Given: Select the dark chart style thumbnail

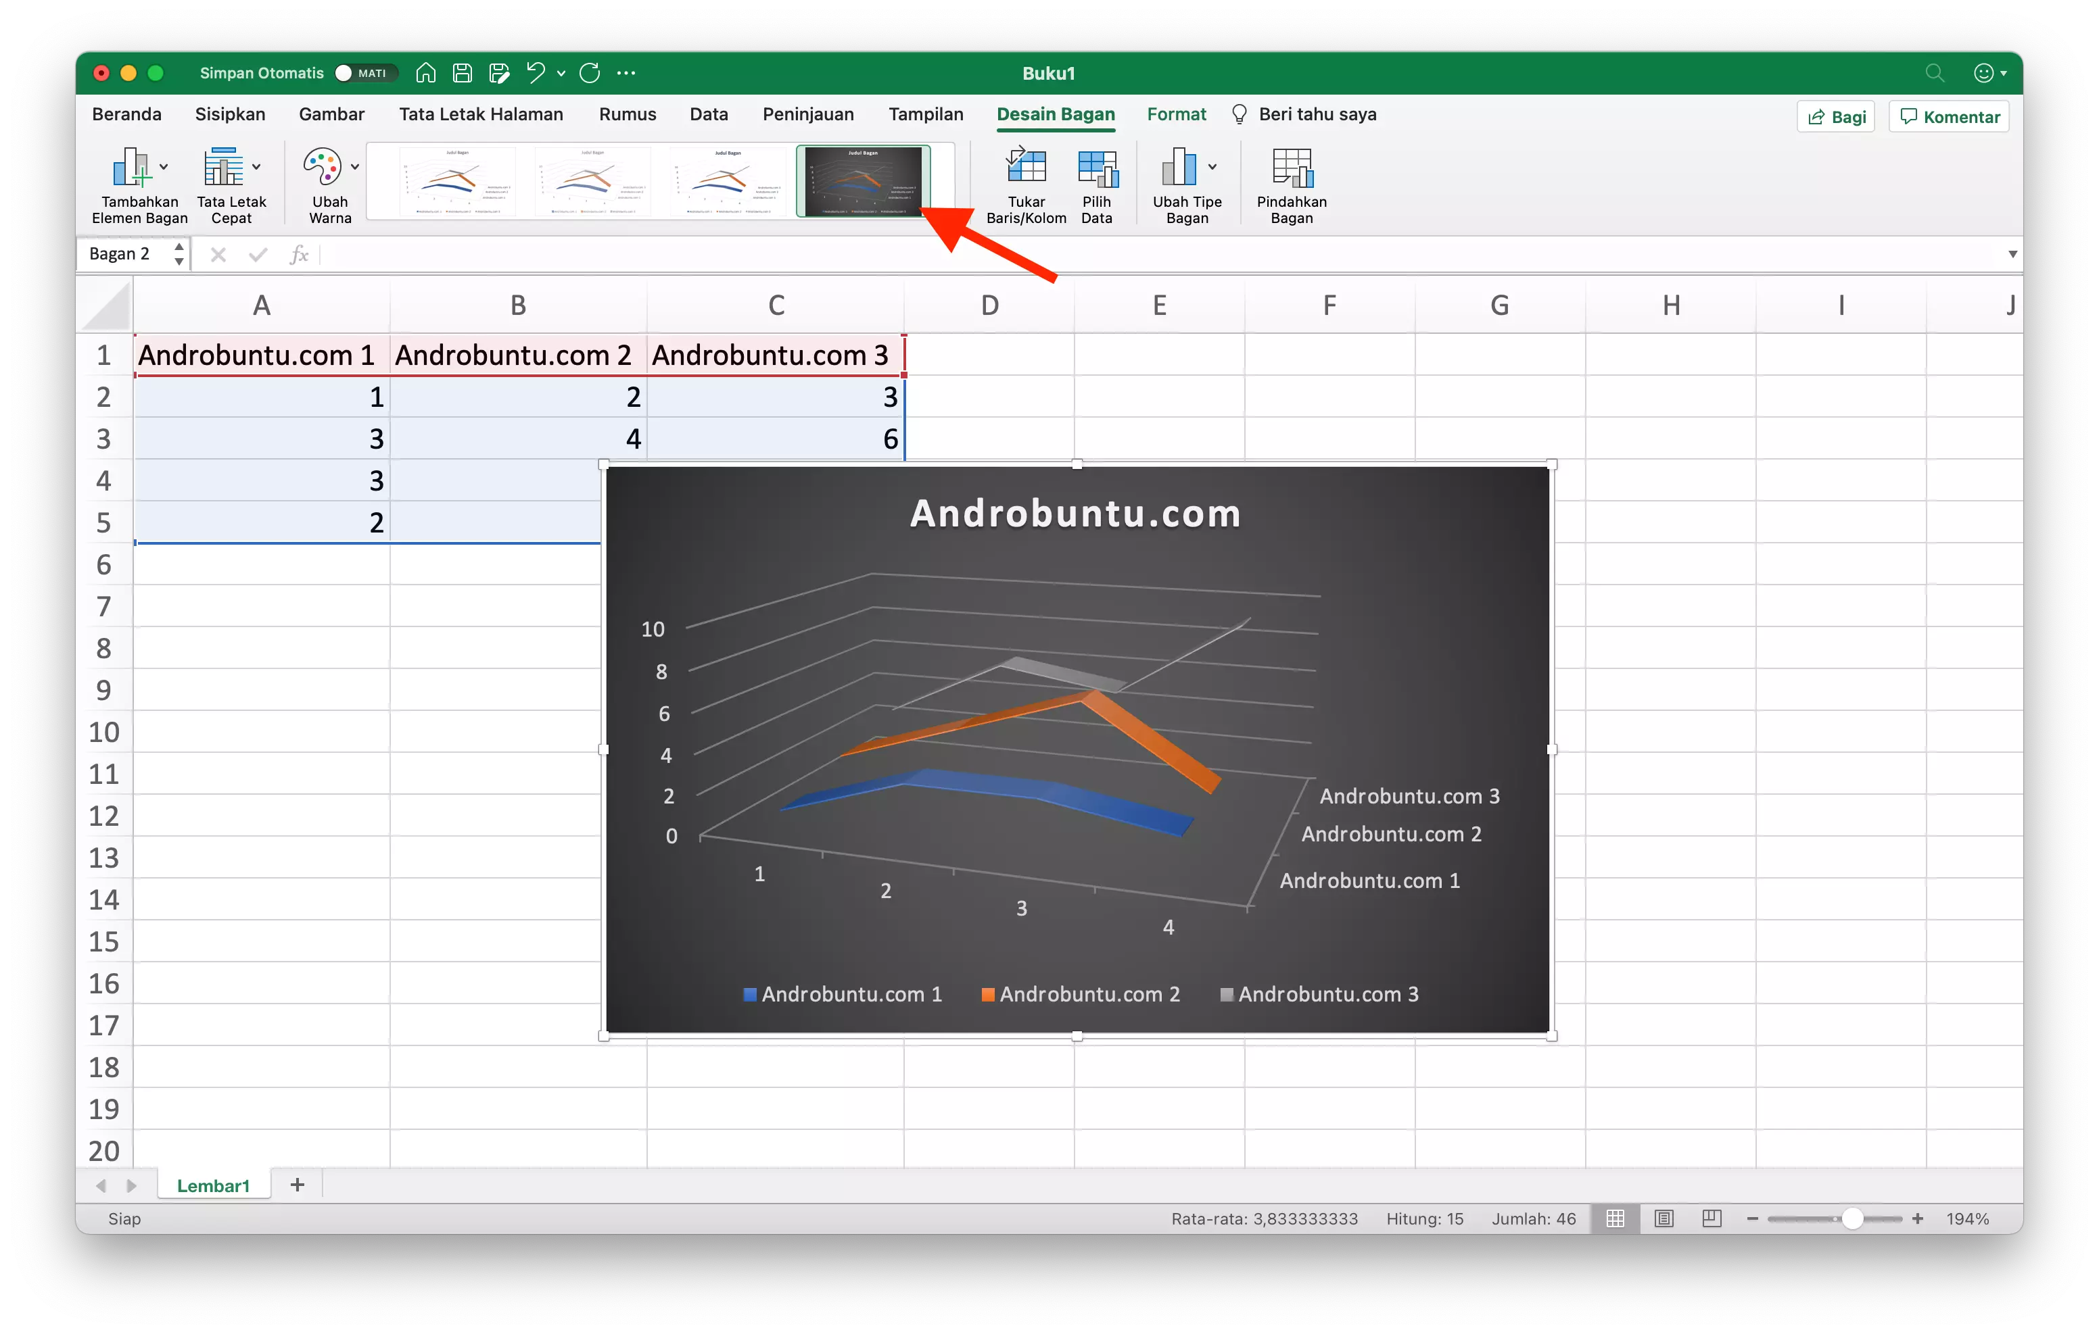Looking at the screenshot, I should point(864,181).
